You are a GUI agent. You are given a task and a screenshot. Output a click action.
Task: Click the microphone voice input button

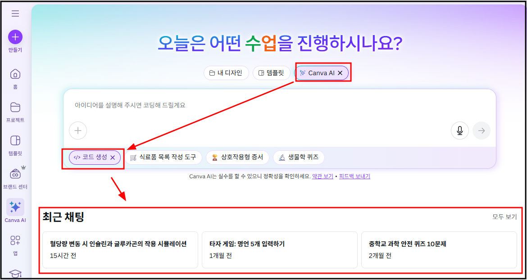[x=459, y=131]
